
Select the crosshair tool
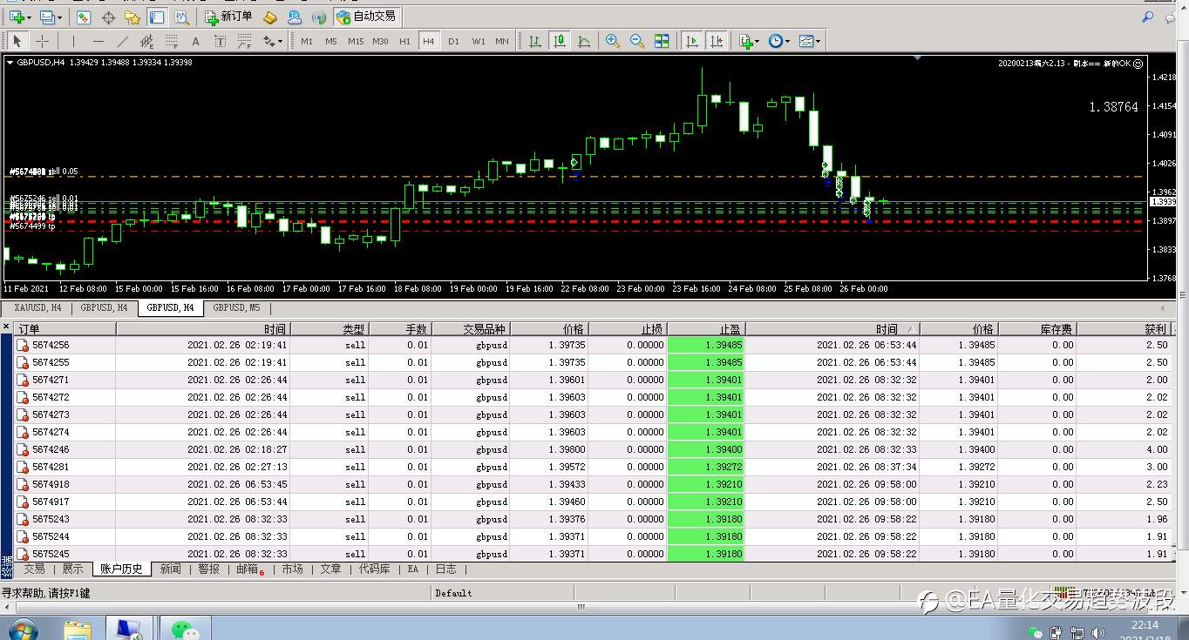point(42,41)
